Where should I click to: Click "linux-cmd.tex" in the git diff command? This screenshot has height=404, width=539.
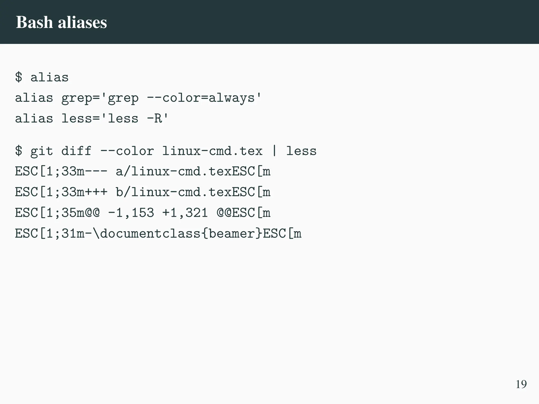click(212, 151)
